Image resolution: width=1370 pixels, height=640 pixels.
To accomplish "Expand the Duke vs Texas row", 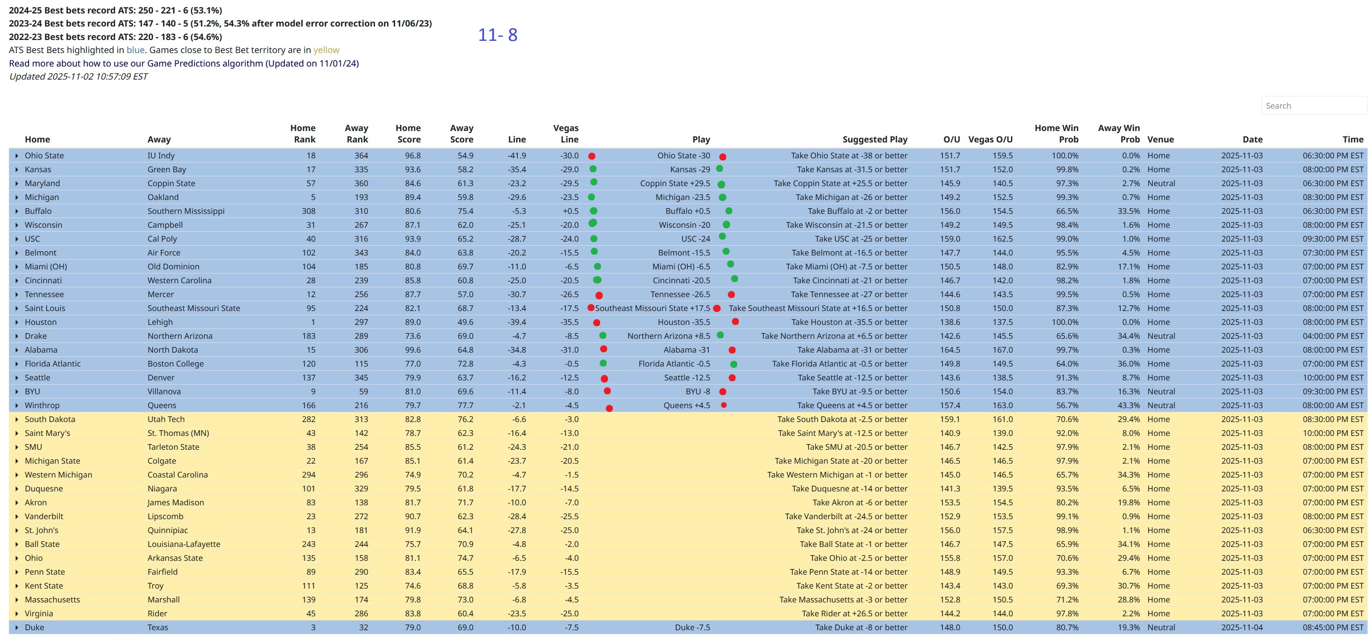I will click(16, 628).
